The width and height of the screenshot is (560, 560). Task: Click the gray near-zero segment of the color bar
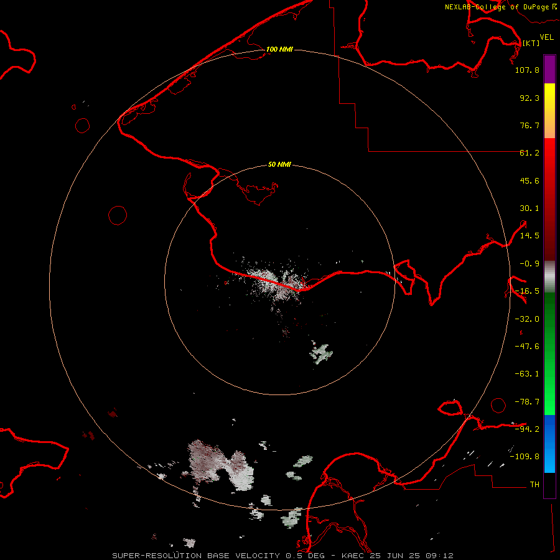point(549,277)
